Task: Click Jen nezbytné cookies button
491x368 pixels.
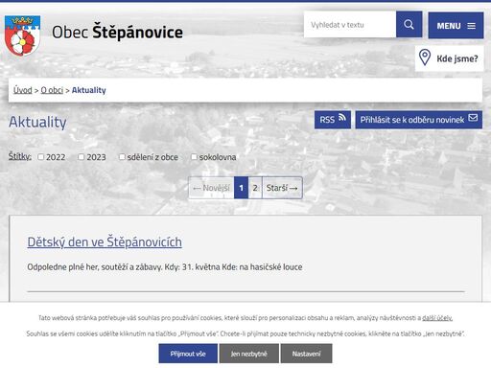Action: click(249, 354)
